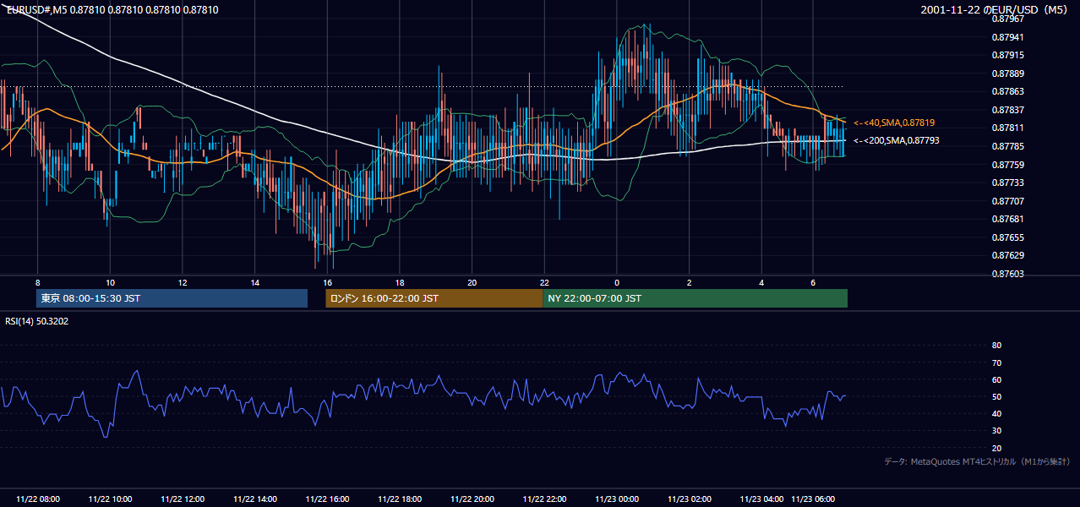1080x507 pixels.
Task: Click the 11/23 06:00 bottom time label
Action: [813, 499]
